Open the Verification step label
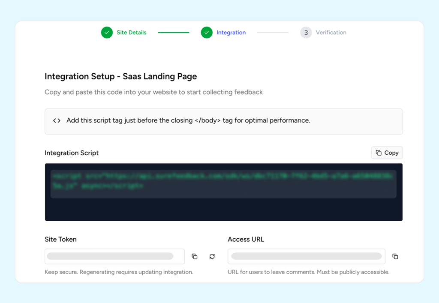 point(331,32)
